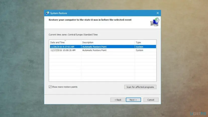208x117 pixels.
Task: Click the System Restore title bar icon
Action: click(47, 13)
